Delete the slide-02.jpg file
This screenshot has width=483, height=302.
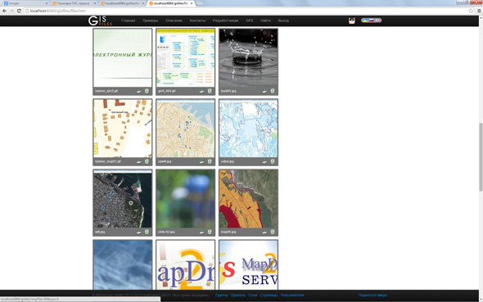coord(210,232)
